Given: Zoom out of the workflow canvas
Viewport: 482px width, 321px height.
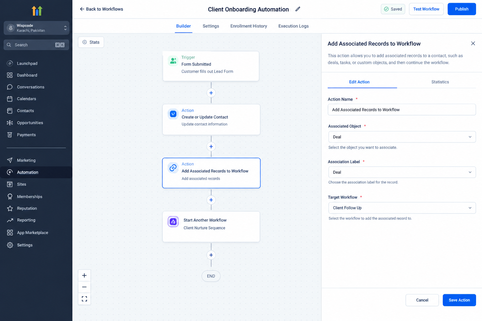Looking at the screenshot, I should (84, 287).
